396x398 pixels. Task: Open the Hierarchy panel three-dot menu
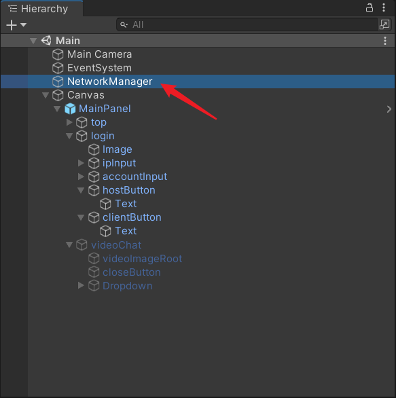(384, 8)
